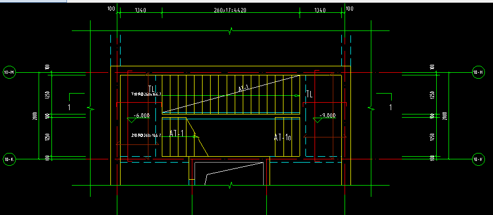This screenshot has width=493, height=215.
Task: Select the right-side 10-K axis bubble
Action: click(479, 159)
